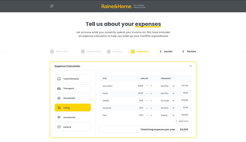This screenshot has height=142, width=246.
Task: Click the Food amount field
Action: click(140, 93)
